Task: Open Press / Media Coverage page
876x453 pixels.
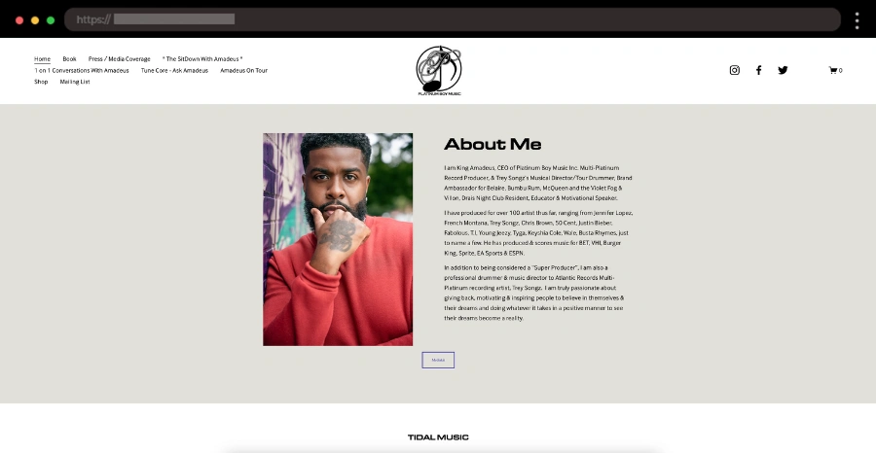Action: click(119, 59)
